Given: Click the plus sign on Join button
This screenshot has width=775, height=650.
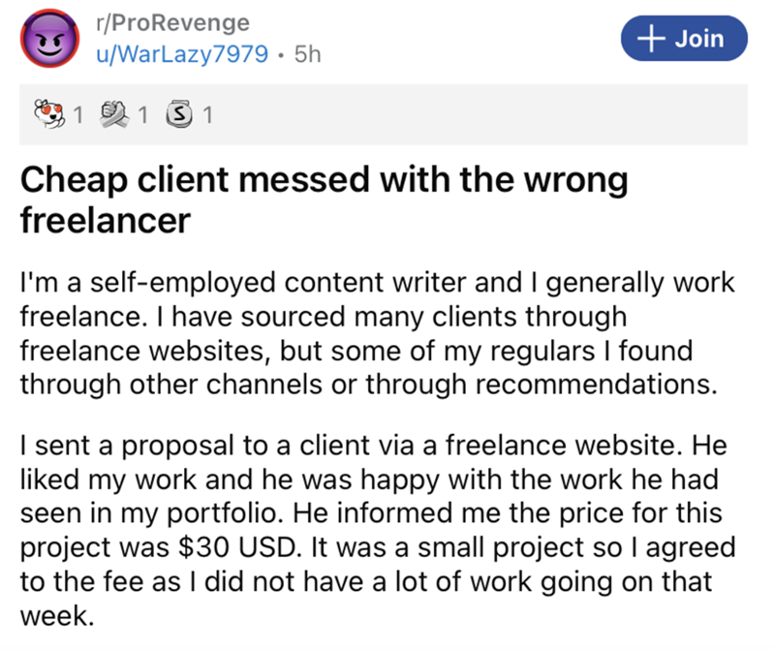Looking at the screenshot, I should pyautogui.click(x=652, y=39).
